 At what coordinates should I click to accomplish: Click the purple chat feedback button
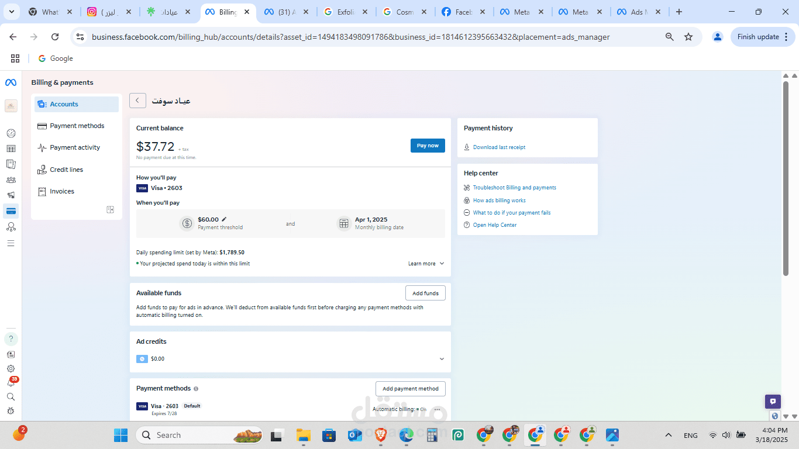(x=773, y=402)
